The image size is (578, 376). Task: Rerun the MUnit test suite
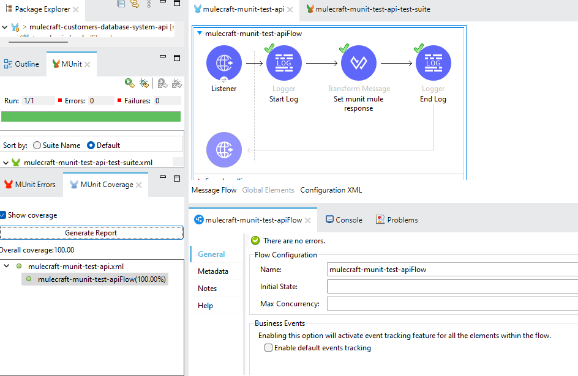point(129,83)
